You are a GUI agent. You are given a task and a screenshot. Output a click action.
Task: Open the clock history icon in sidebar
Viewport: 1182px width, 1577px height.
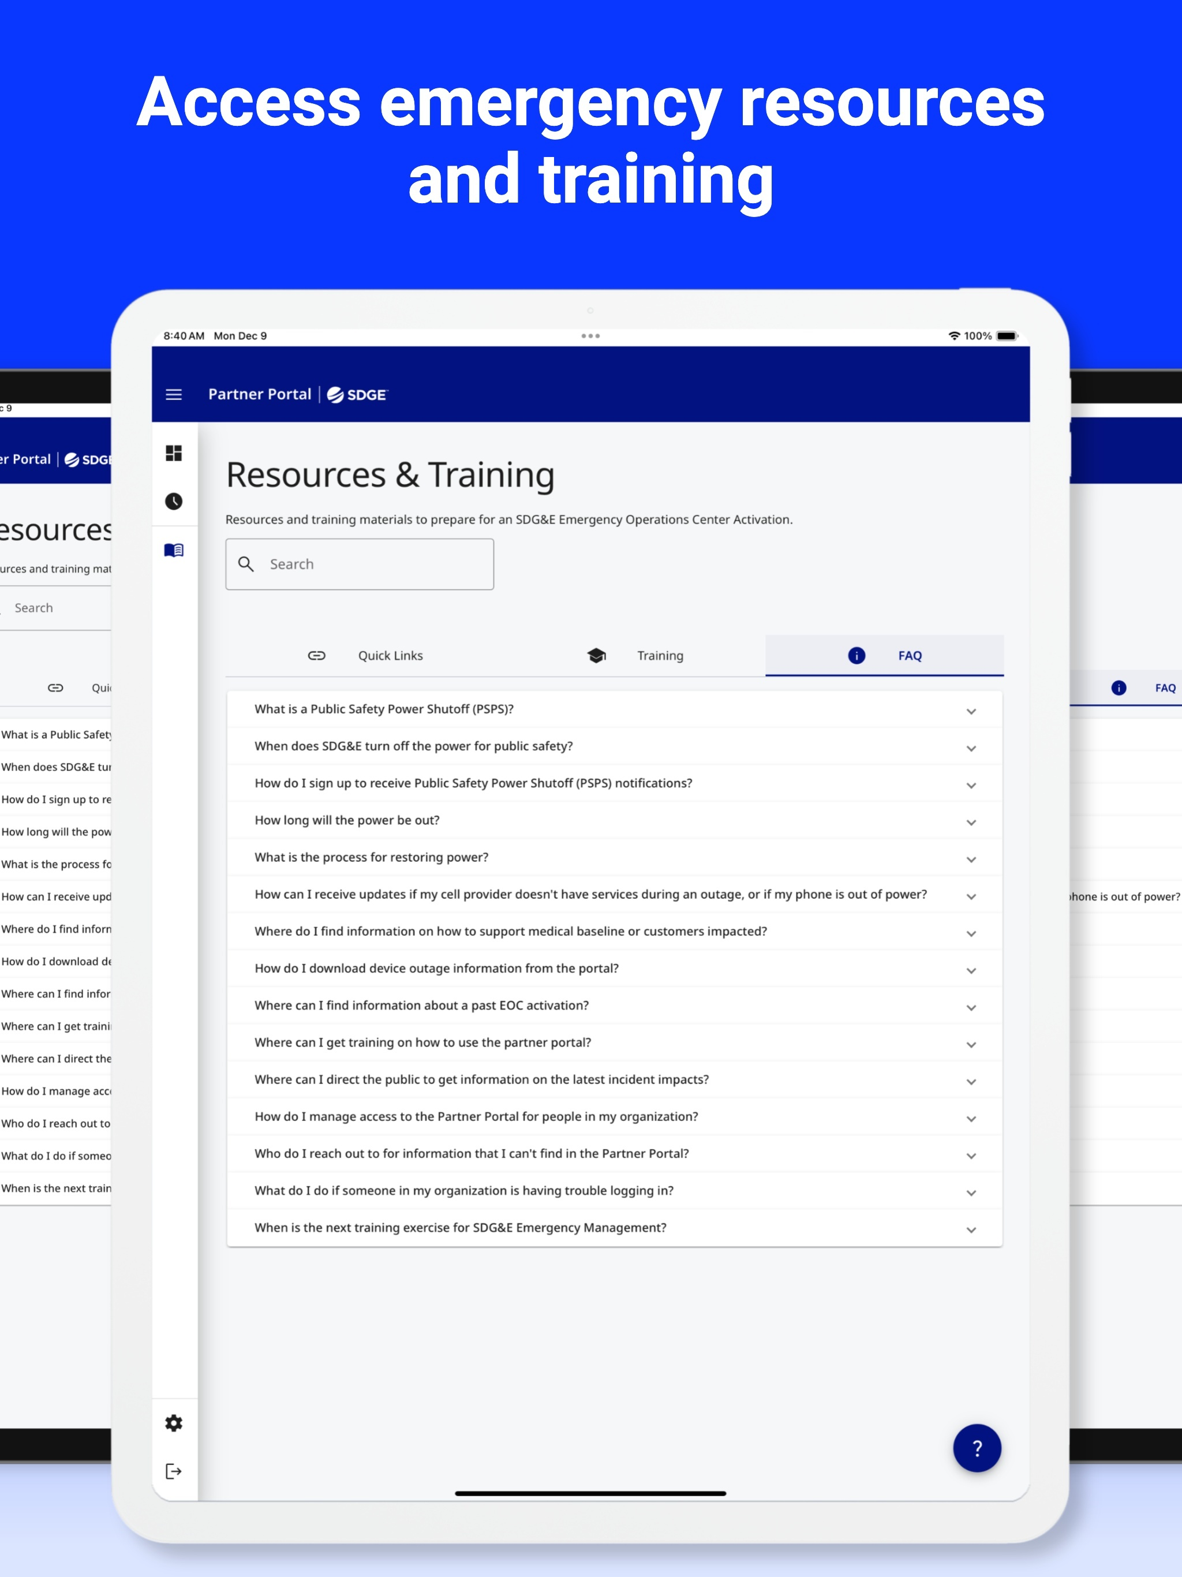[173, 501]
